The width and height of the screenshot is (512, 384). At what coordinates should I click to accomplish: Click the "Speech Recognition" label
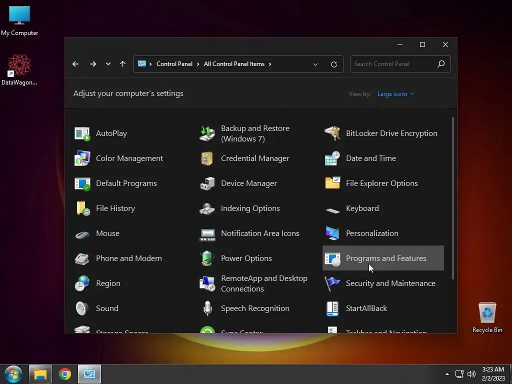[x=255, y=308]
